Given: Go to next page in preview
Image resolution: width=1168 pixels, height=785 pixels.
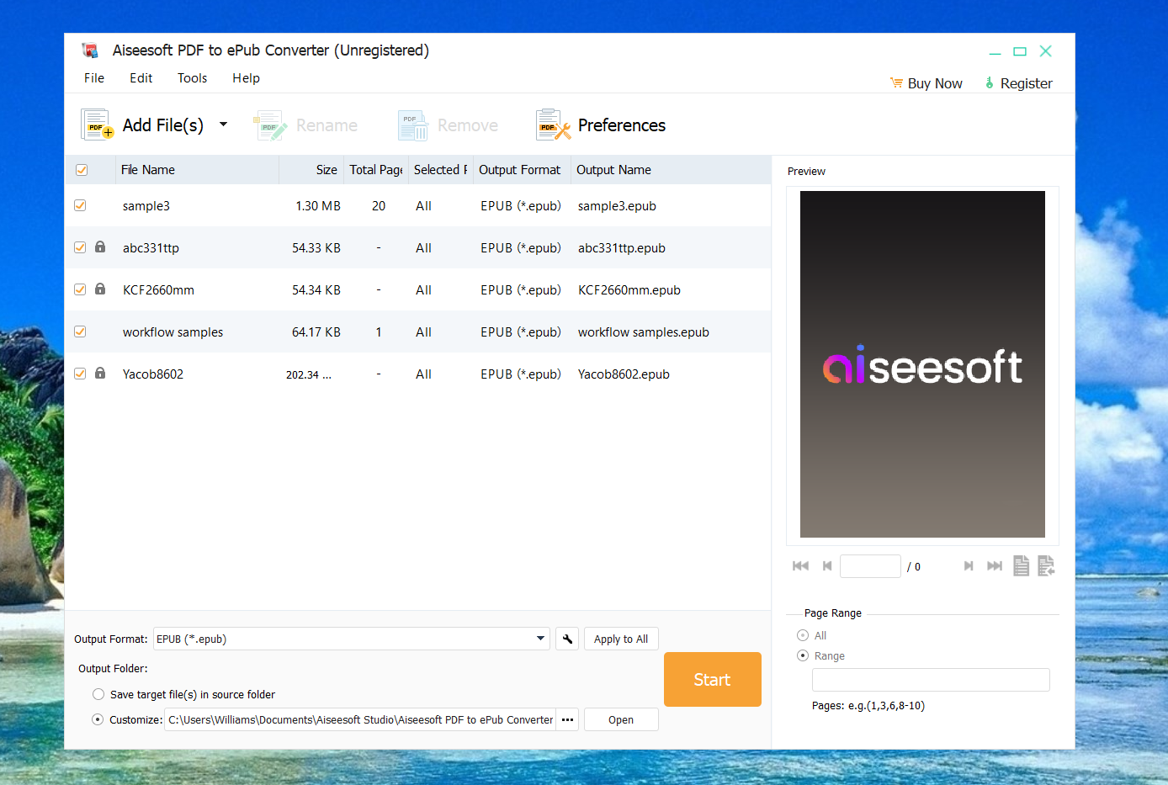Looking at the screenshot, I should (969, 566).
